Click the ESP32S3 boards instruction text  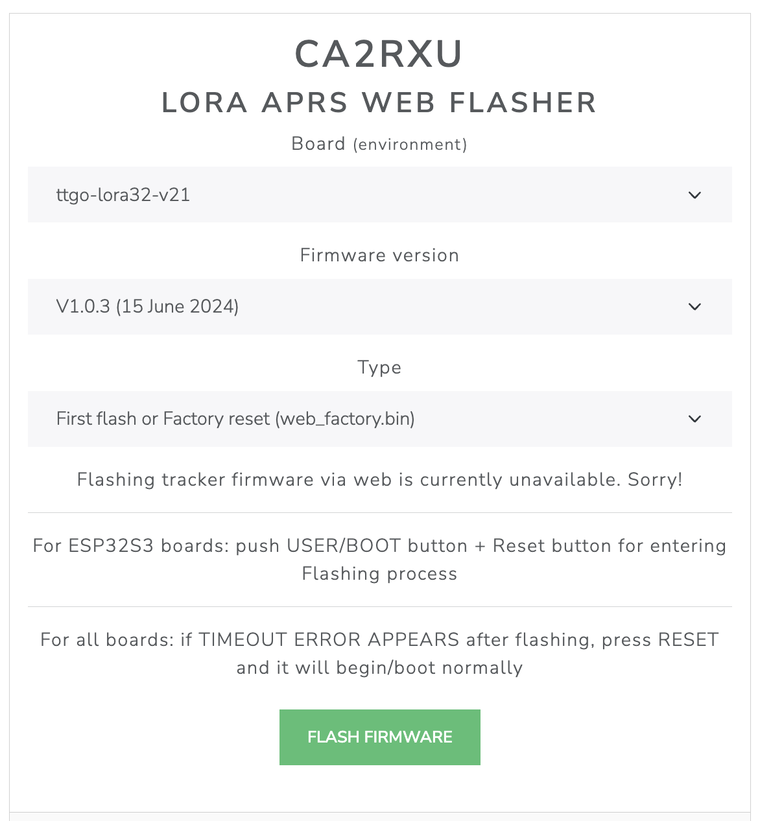[379, 546]
